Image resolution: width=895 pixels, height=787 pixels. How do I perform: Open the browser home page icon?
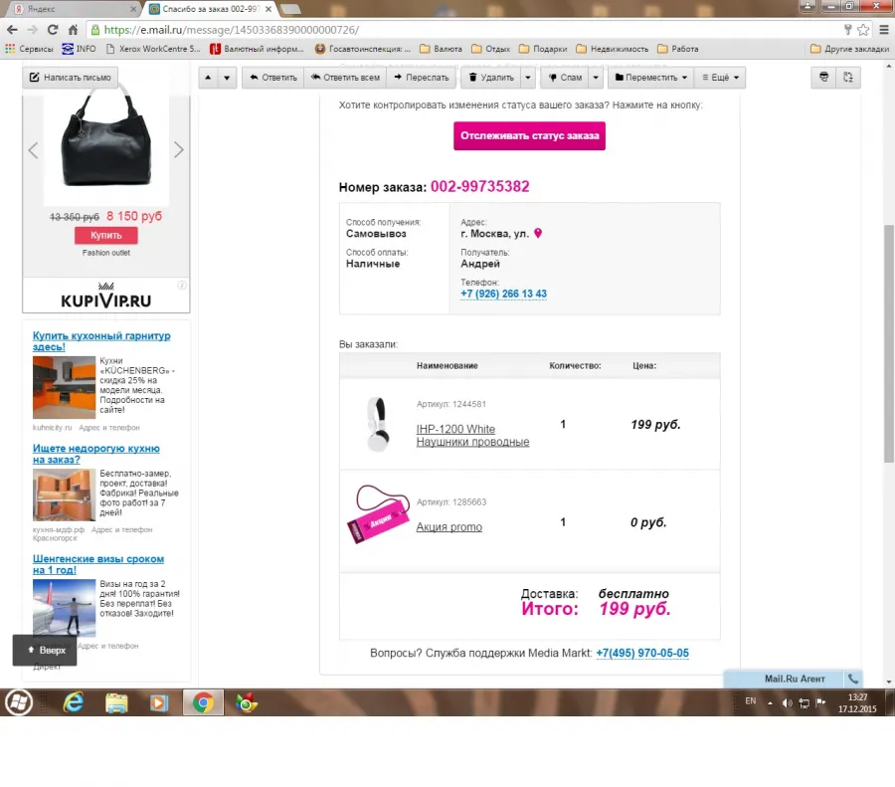(73, 30)
